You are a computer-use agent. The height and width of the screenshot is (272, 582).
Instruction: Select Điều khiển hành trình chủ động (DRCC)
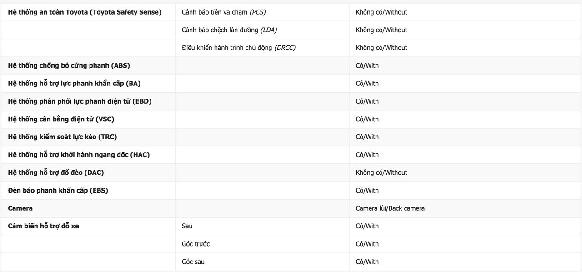click(x=239, y=48)
